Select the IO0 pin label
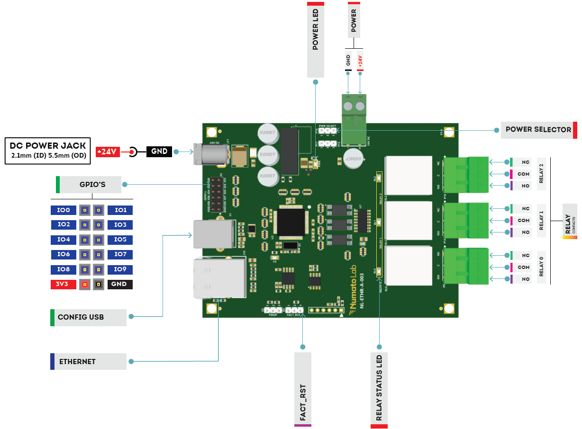The image size is (582, 429). (64, 210)
